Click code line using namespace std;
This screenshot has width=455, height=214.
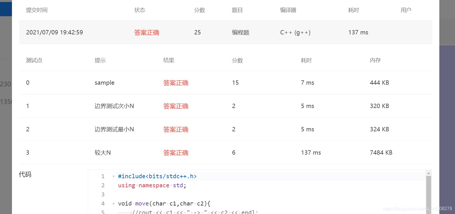[152, 185]
